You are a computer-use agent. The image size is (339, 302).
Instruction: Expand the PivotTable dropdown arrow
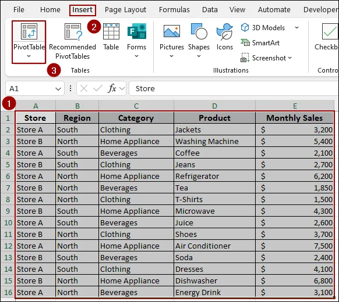pos(29,56)
